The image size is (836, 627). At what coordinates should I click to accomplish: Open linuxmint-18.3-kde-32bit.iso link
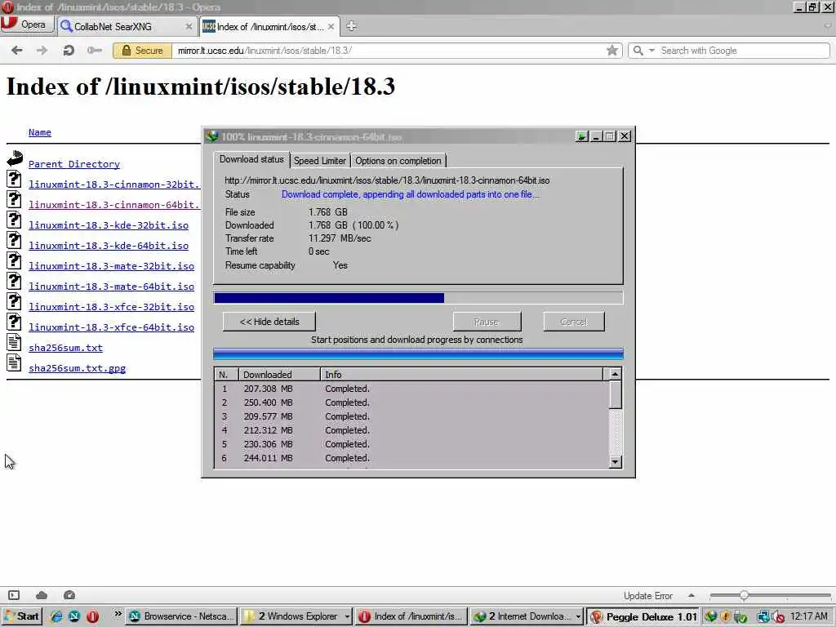[109, 225]
